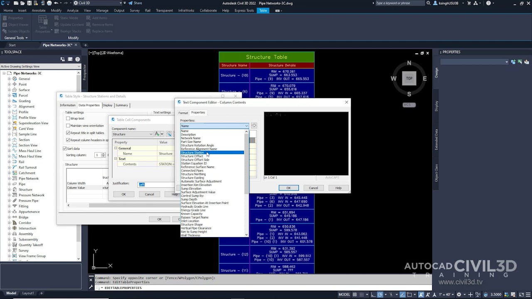Screen dimensions: 532x299
Task: Click the search magnifier icon in title bar
Action: pos(429,3)
